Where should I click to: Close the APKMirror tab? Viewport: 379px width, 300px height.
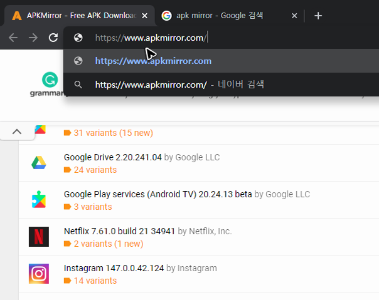tap(144, 16)
